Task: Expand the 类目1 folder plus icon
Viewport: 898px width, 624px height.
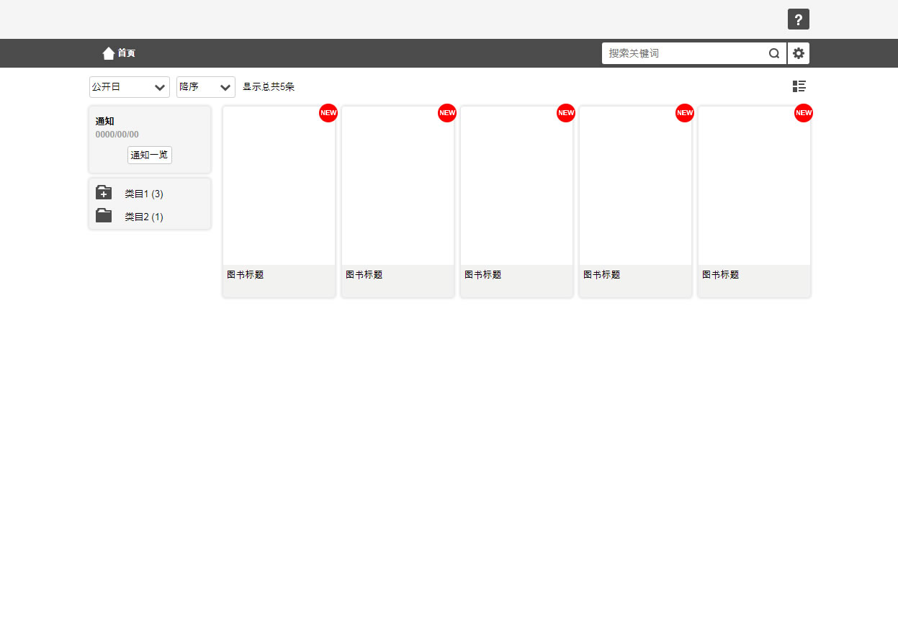Action: point(104,193)
